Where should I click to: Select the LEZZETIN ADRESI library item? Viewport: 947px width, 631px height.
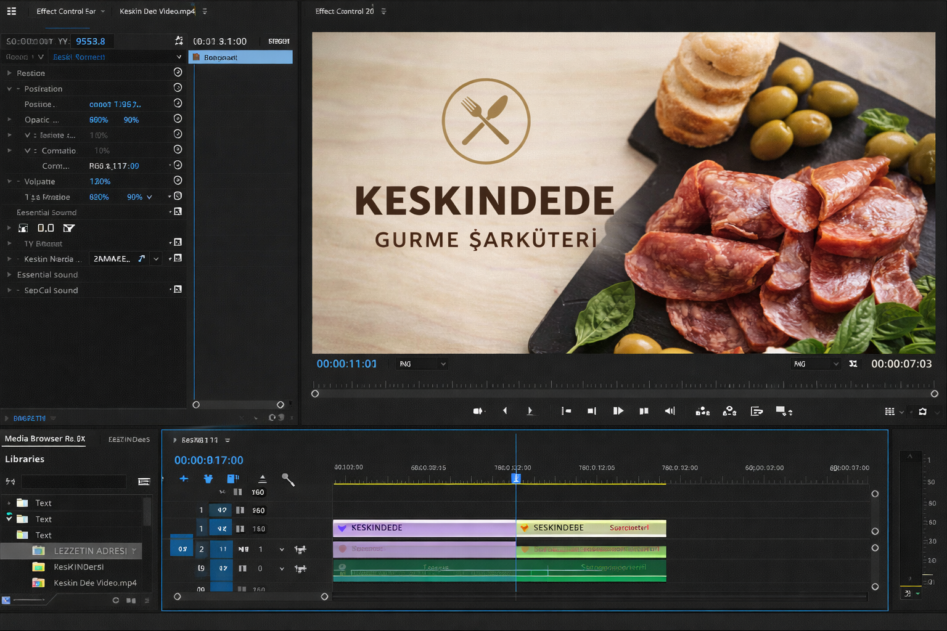click(90, 551)
